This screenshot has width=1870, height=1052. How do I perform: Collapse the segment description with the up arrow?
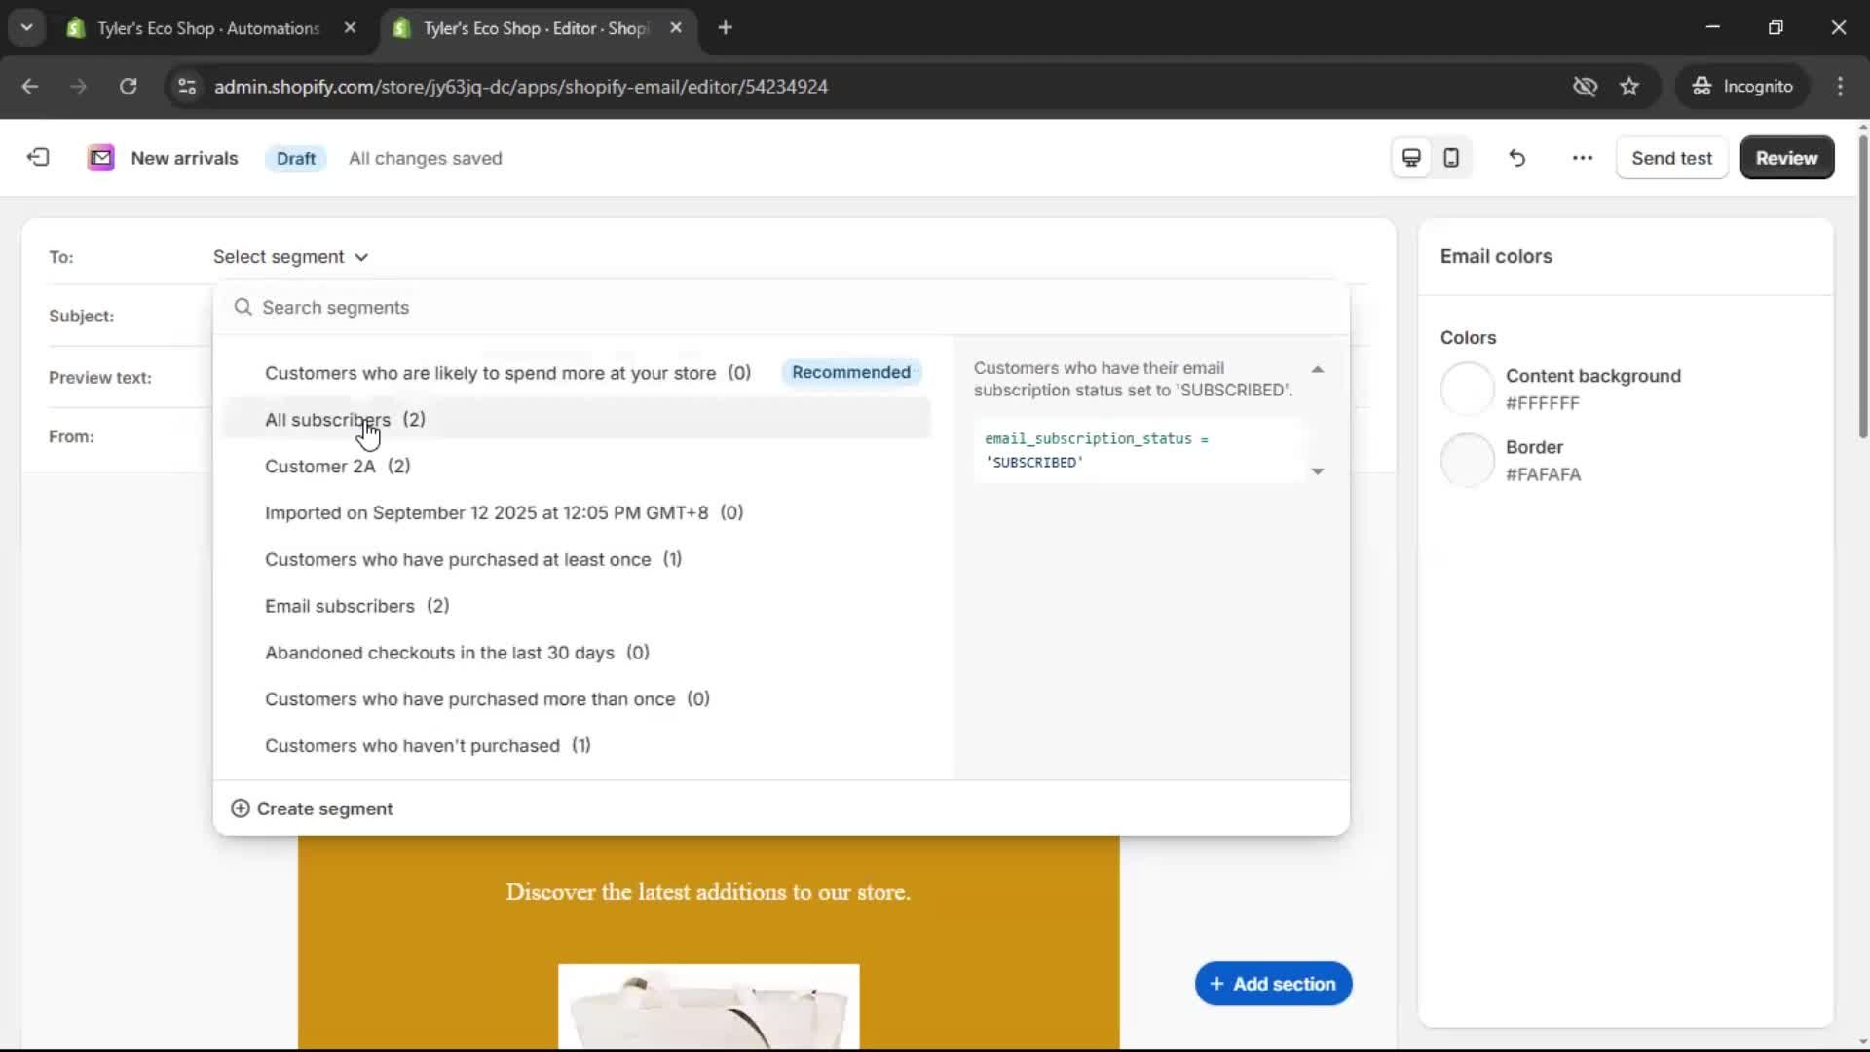point(1317,369)
